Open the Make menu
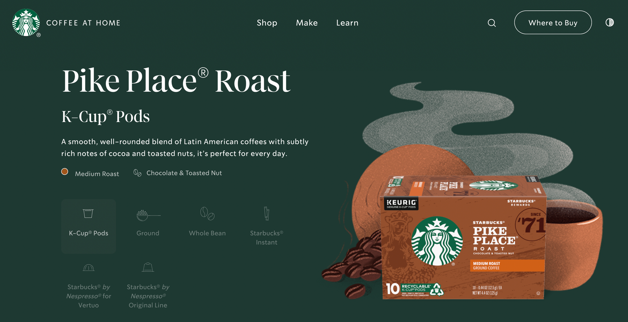Screen dimensions: 628x322 point(307,23)
